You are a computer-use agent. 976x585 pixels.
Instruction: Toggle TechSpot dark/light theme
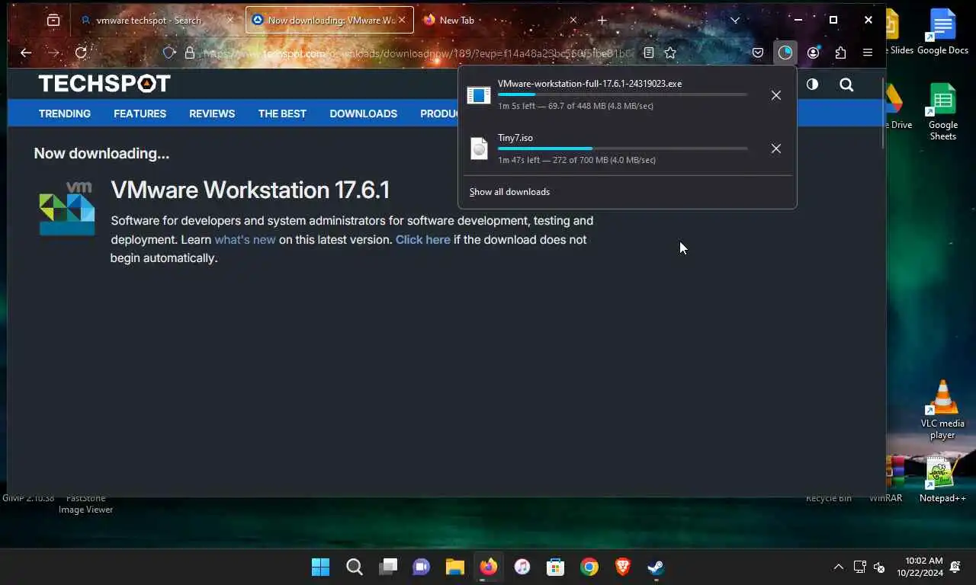(x=812, y=85)
